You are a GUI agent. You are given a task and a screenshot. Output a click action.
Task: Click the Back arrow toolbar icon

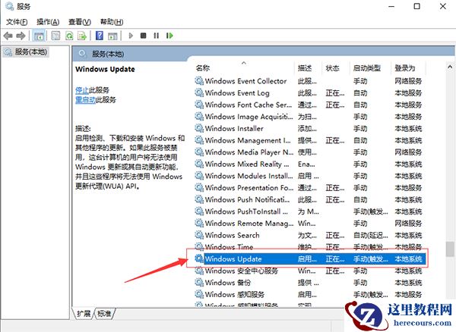point(8,36)
